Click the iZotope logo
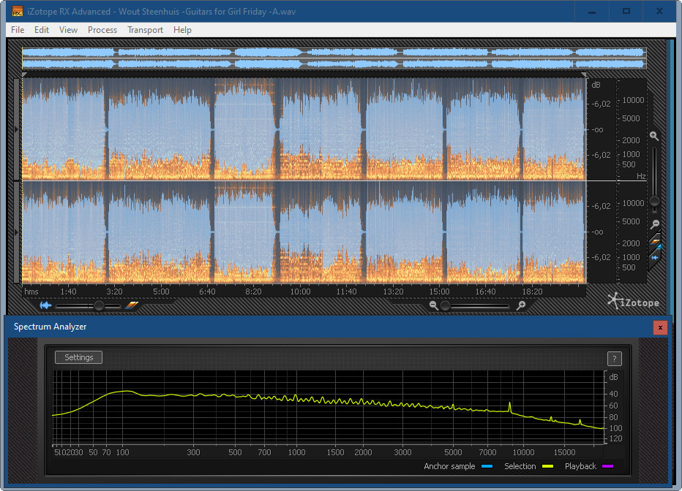682x491 pixels. (633, 302)
